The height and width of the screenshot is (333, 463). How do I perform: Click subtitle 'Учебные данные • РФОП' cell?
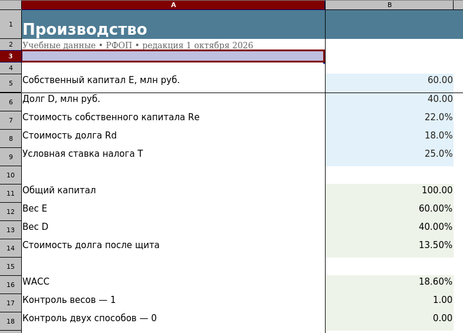tap(173, 45)
